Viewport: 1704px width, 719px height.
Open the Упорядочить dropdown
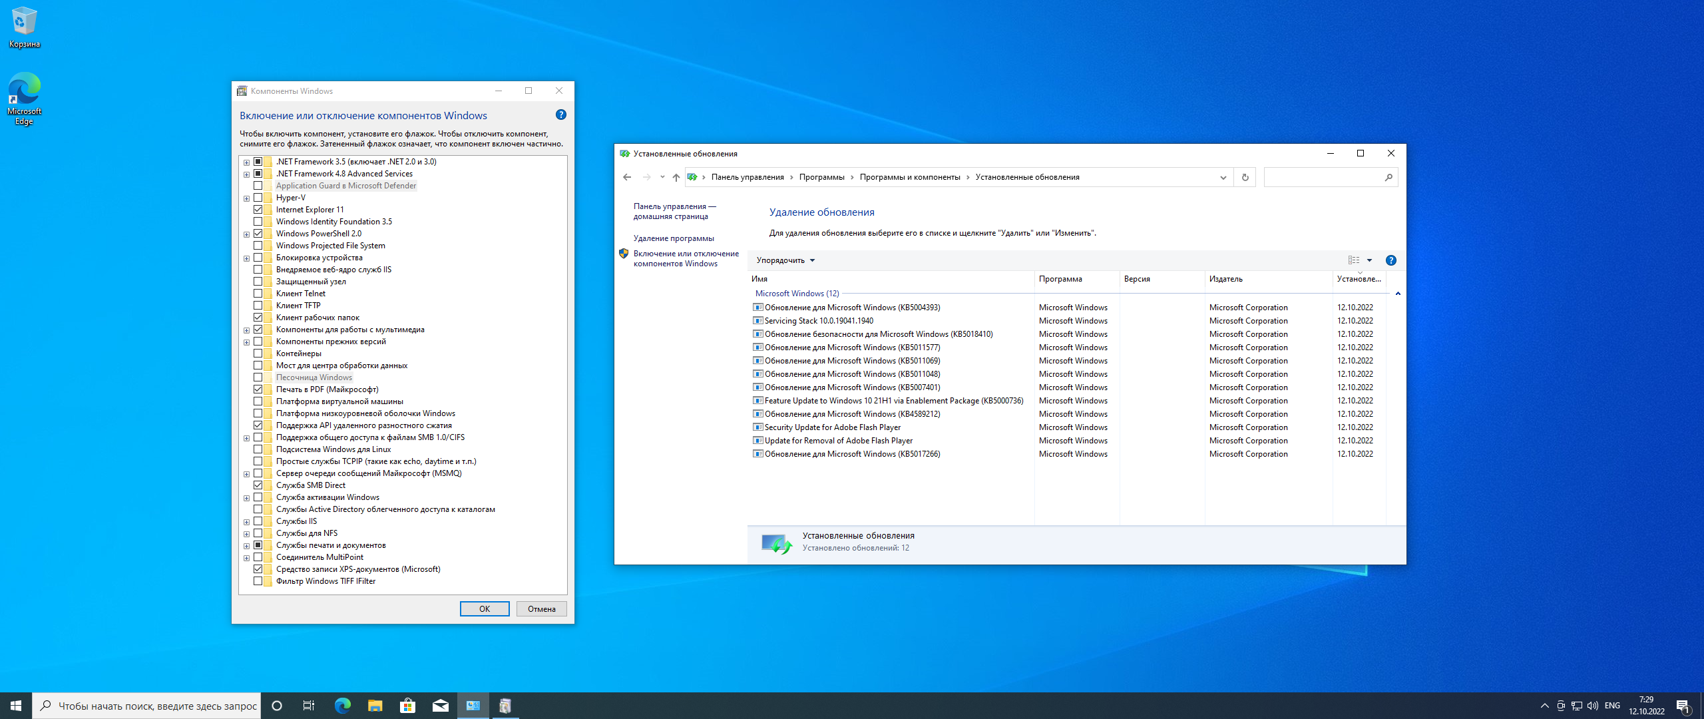click(785, 260)
